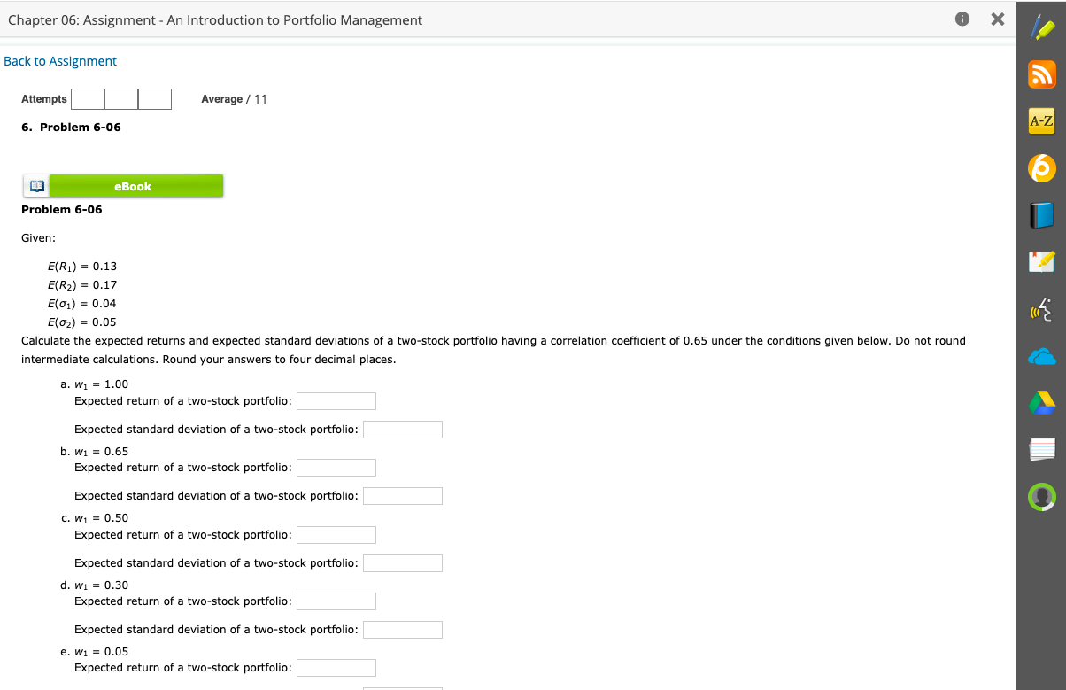Open the notepad icon in the sidebar
Screen dimensions: 1066x690
click(x=1042, y=450)
